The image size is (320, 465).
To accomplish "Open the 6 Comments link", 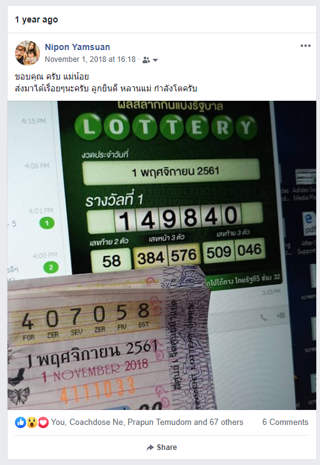I will point(285,422).
